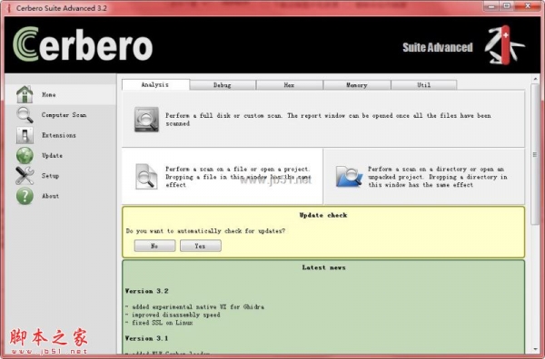Screen dimensions: 545x359
Task: Open the About label in sidebar
Action: tap(50, 196)
